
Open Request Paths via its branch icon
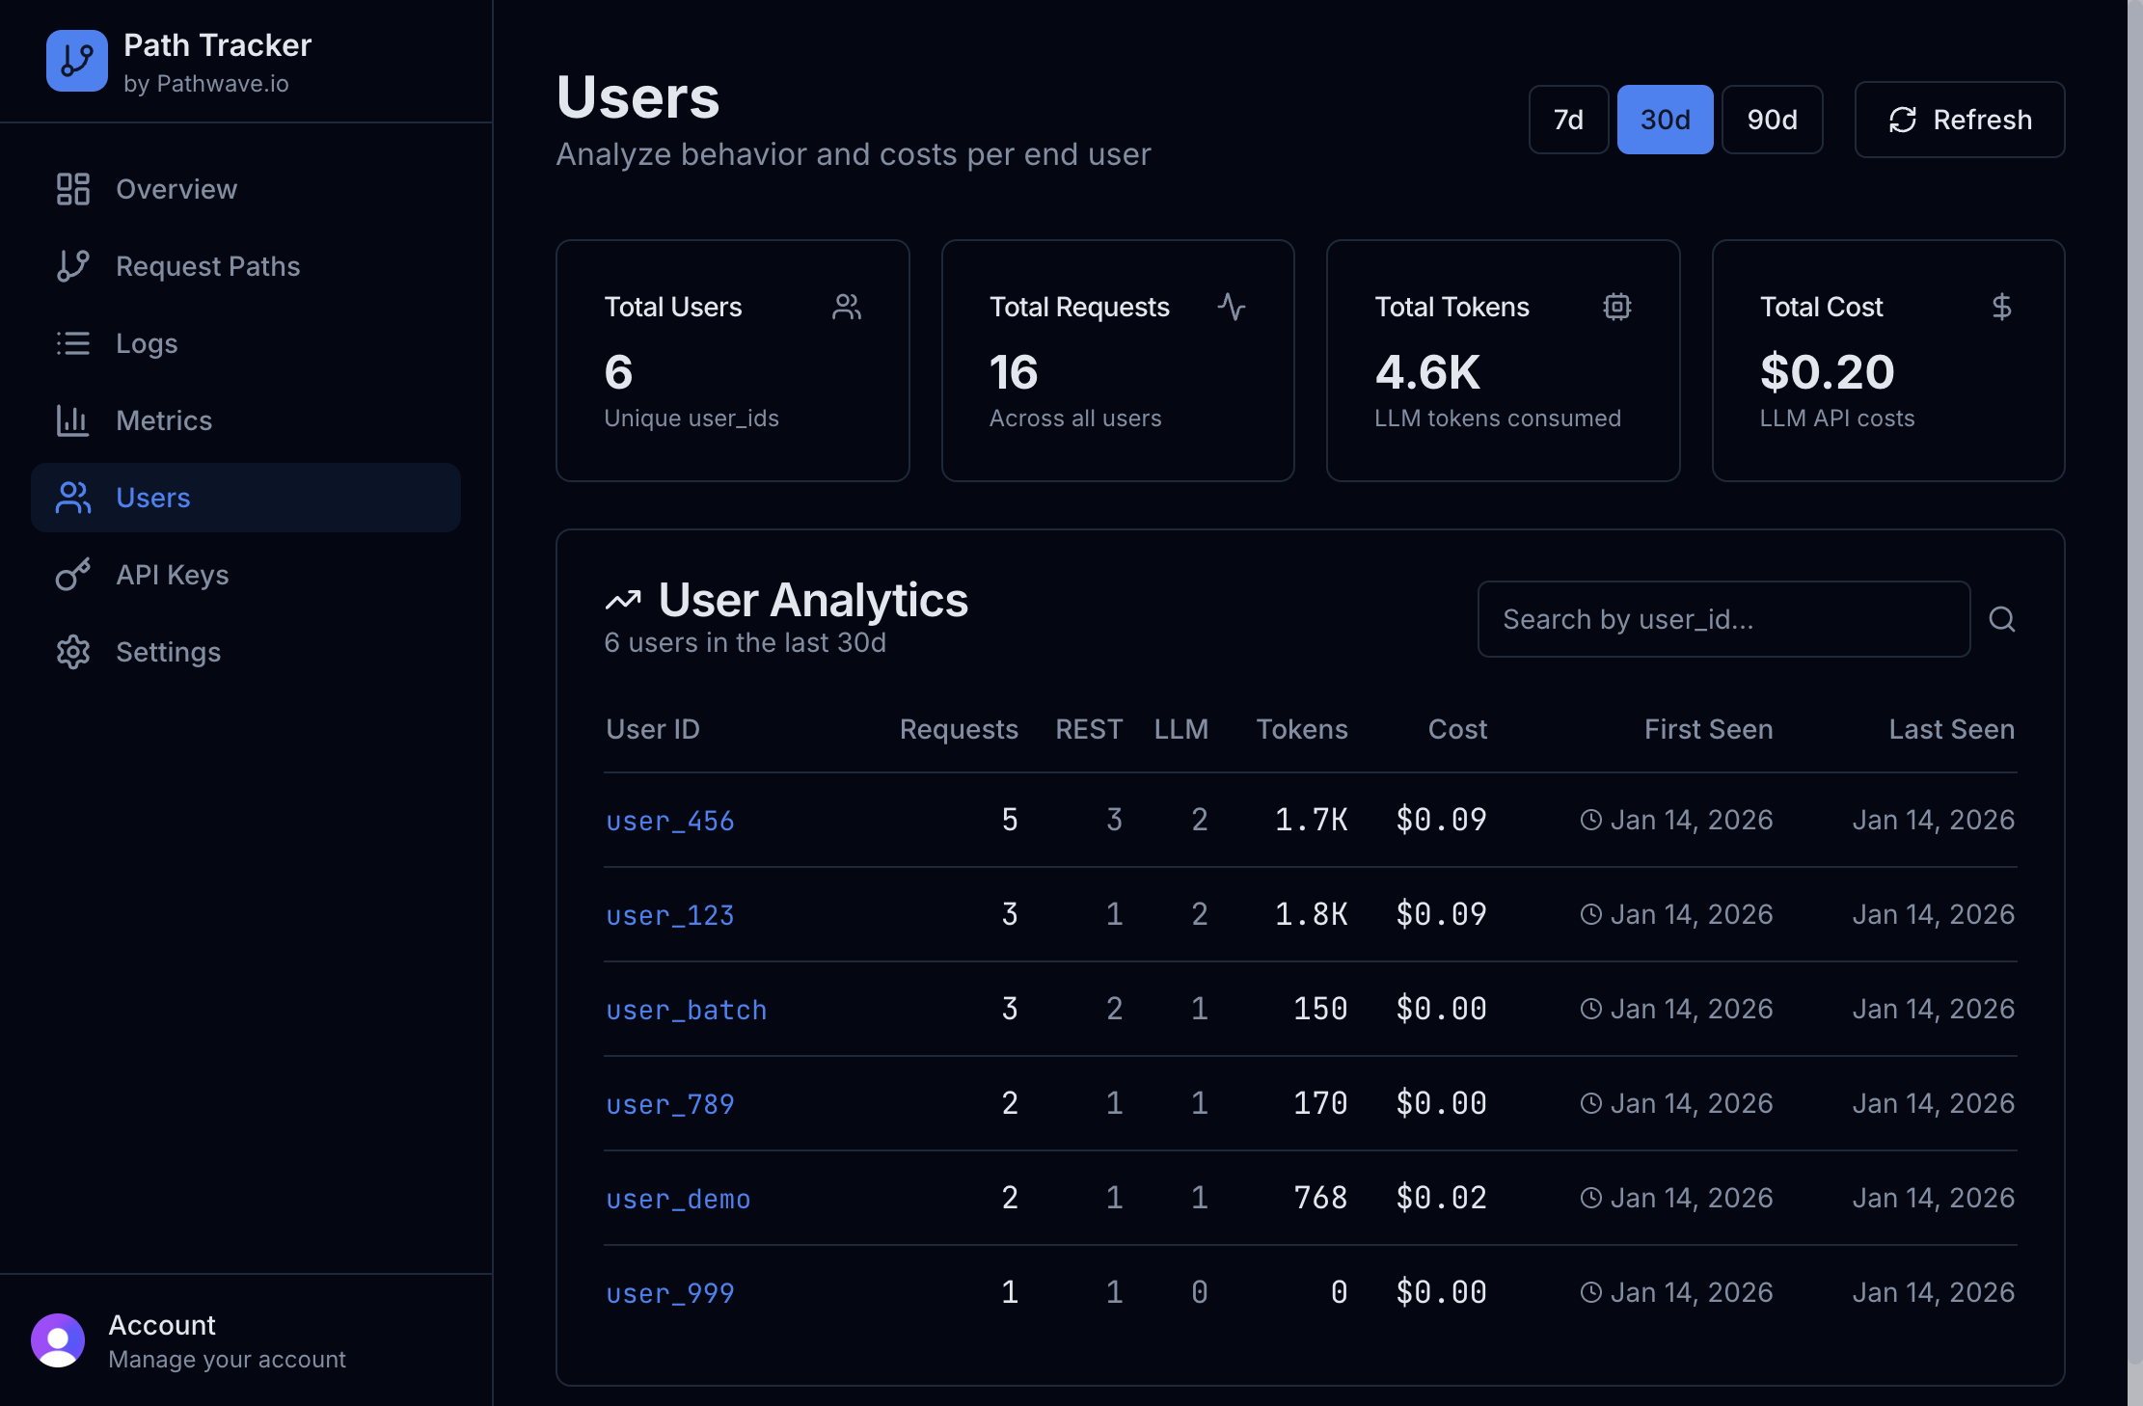[73, 266]
